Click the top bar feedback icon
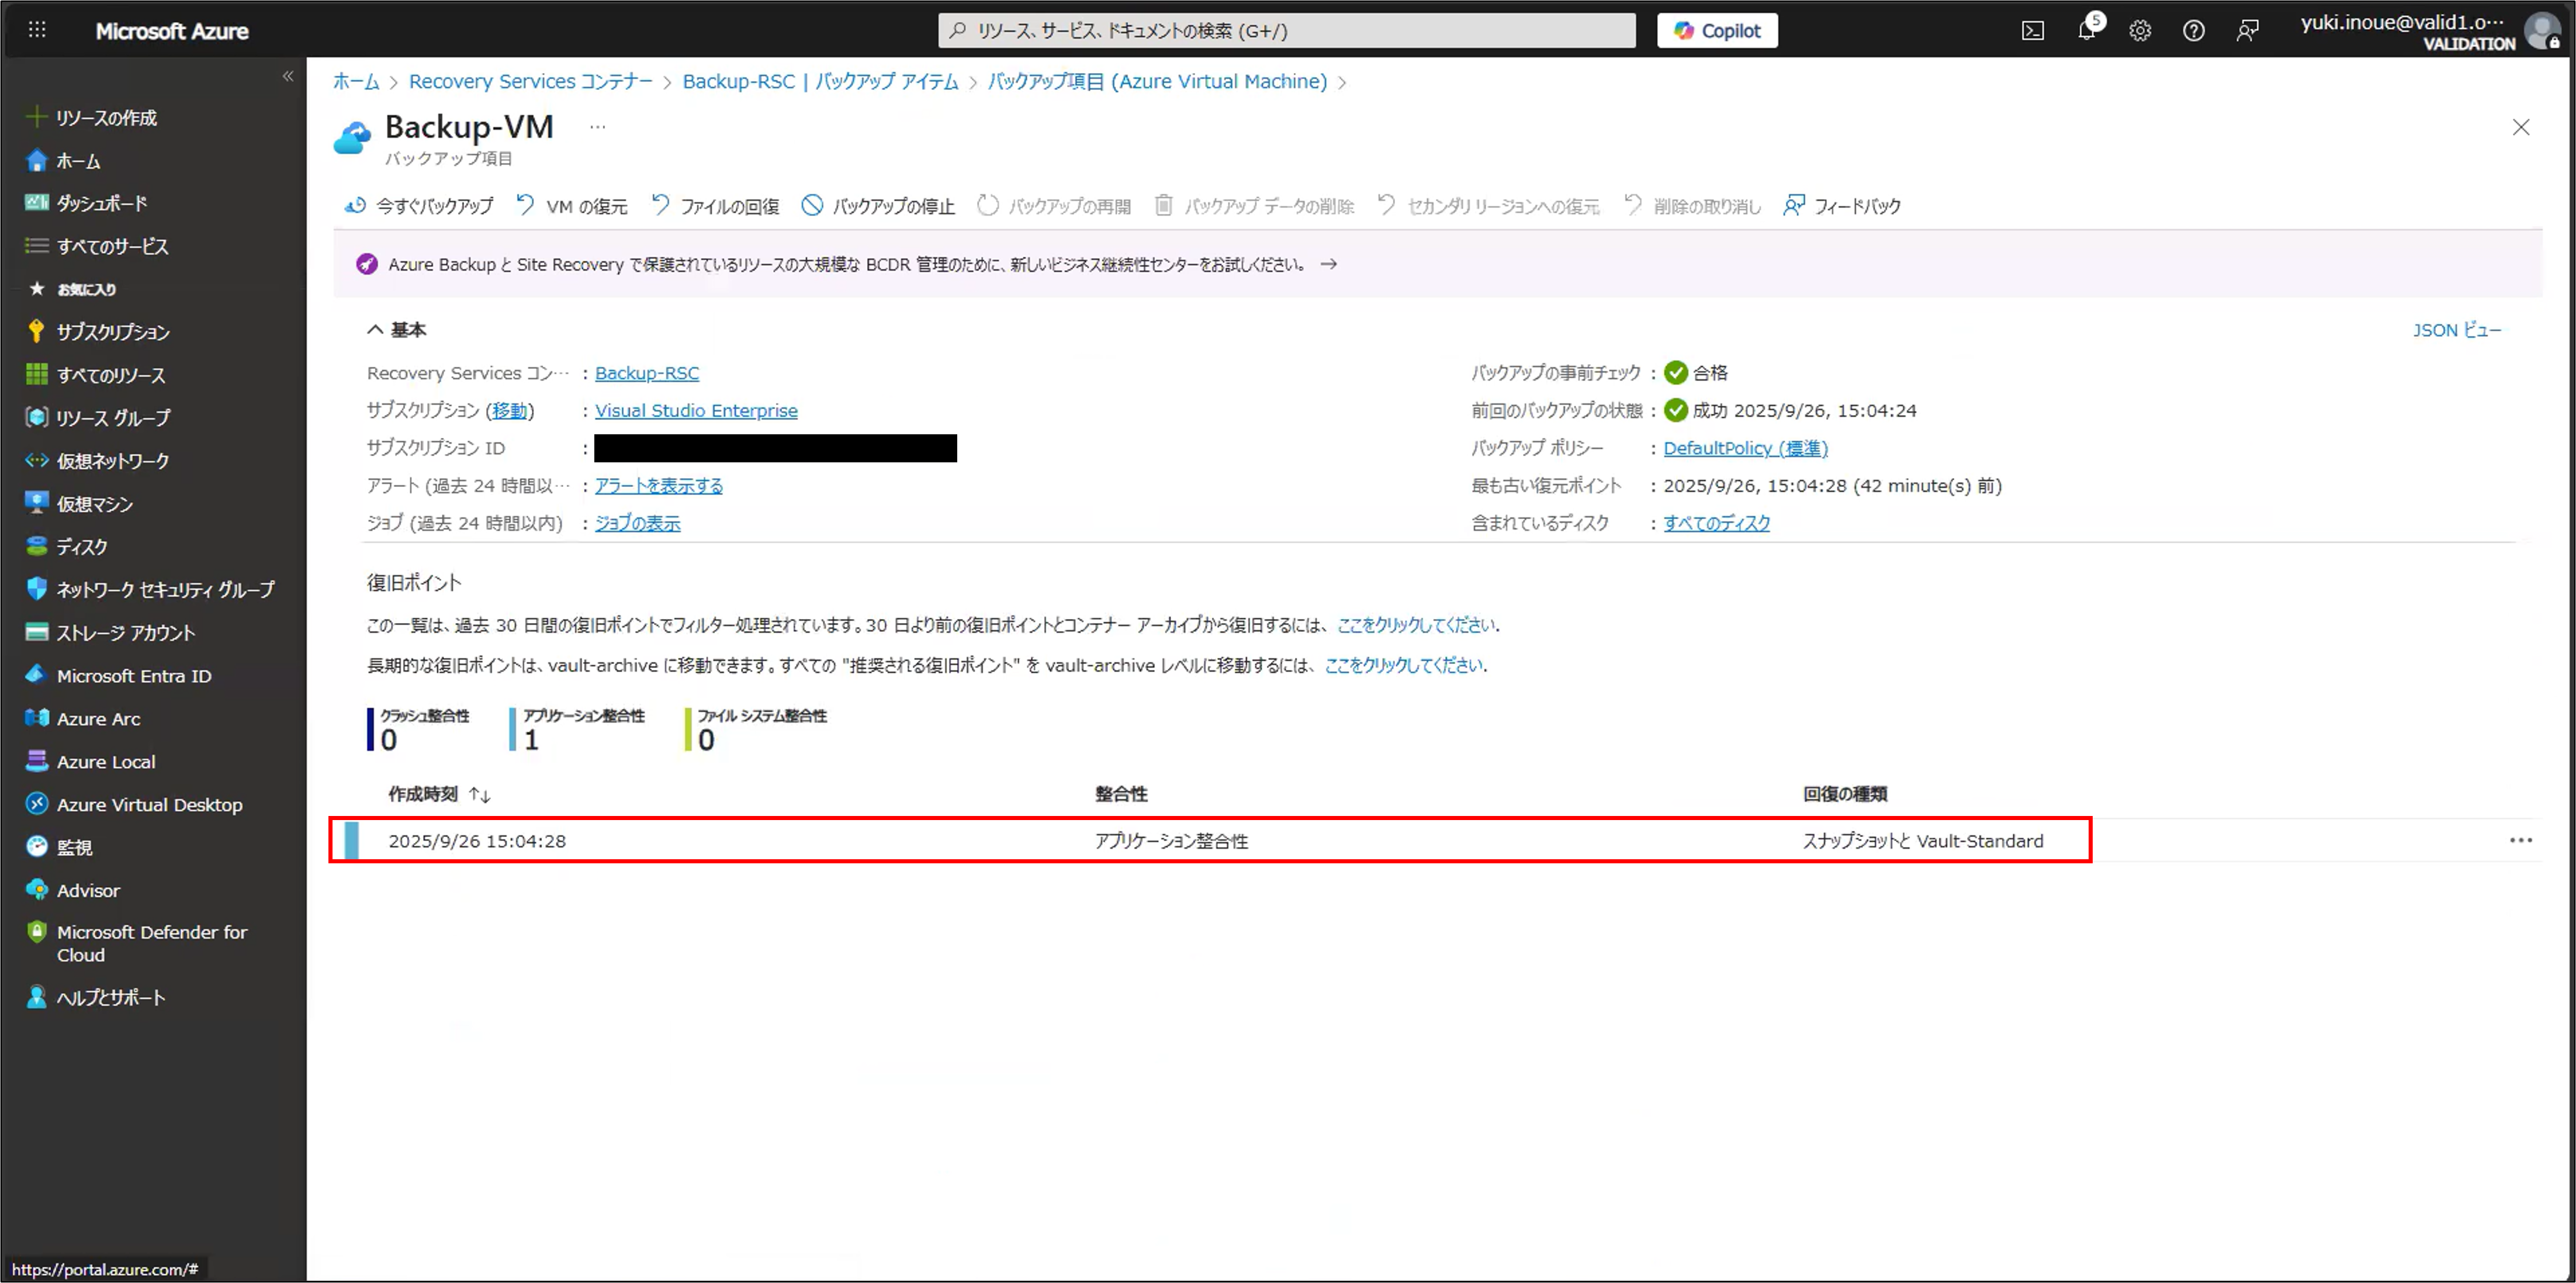 2247,31
